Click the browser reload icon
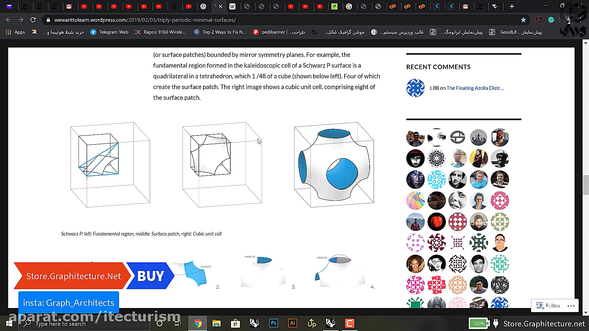589x331 pixels. pyautogui.click(x=33, y=20)
